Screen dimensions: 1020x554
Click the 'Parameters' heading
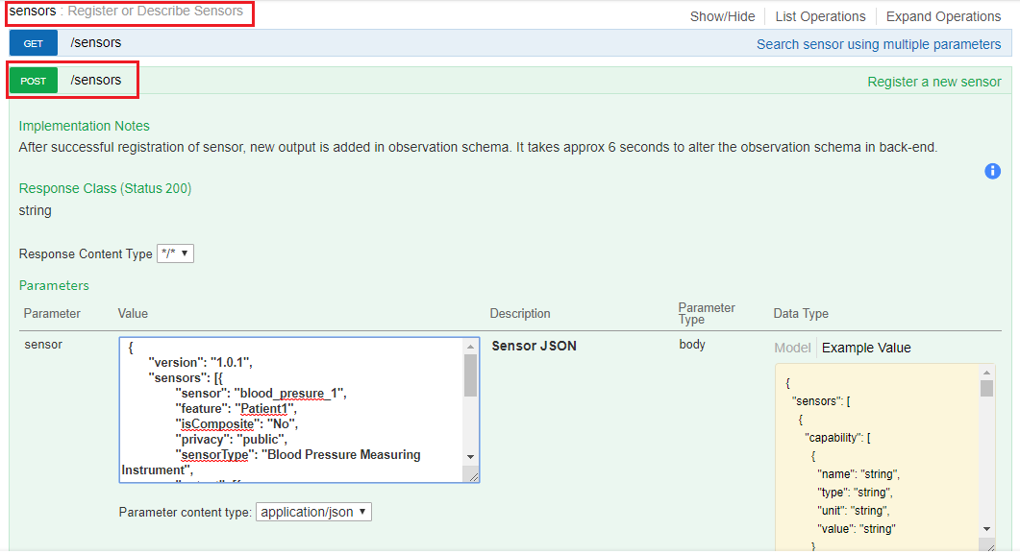54,286
